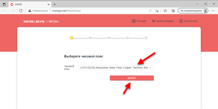Click the Не синхронизируется profile button

coord(193,11)
